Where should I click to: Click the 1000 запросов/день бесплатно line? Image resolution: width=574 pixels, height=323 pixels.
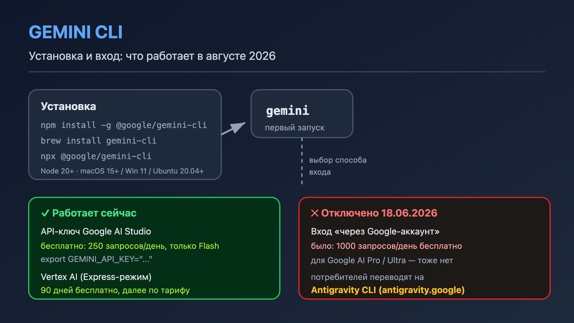[386, 246]
